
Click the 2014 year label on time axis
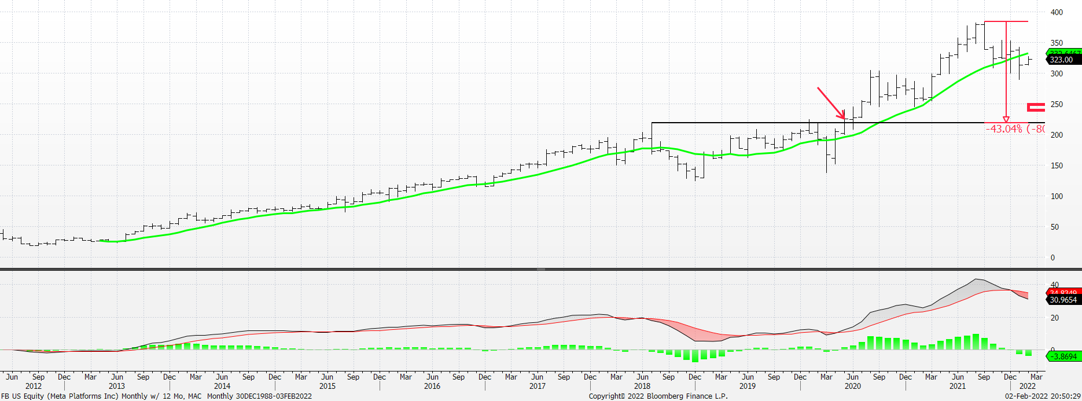click(222, 386)
